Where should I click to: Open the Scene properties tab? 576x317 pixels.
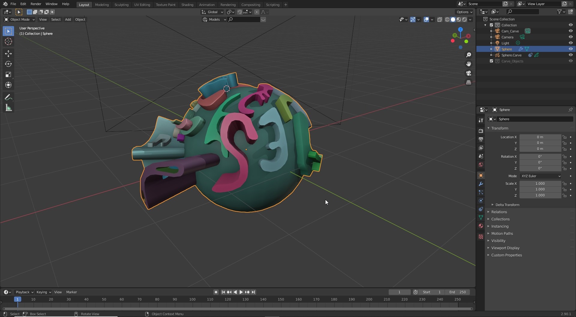coord(481,156)
